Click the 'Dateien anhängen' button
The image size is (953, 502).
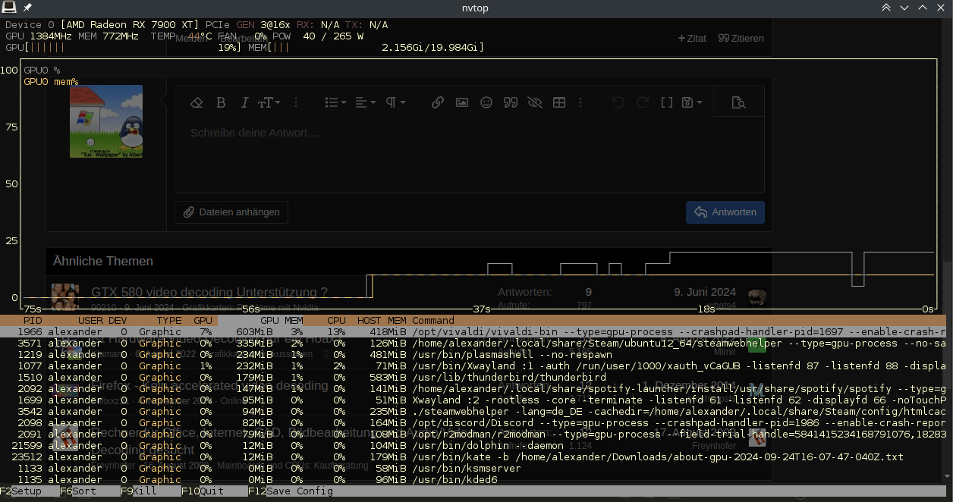click(231, 212)
